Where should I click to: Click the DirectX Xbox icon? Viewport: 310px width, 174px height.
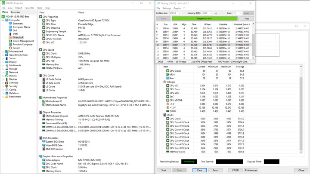pos(7,76)
